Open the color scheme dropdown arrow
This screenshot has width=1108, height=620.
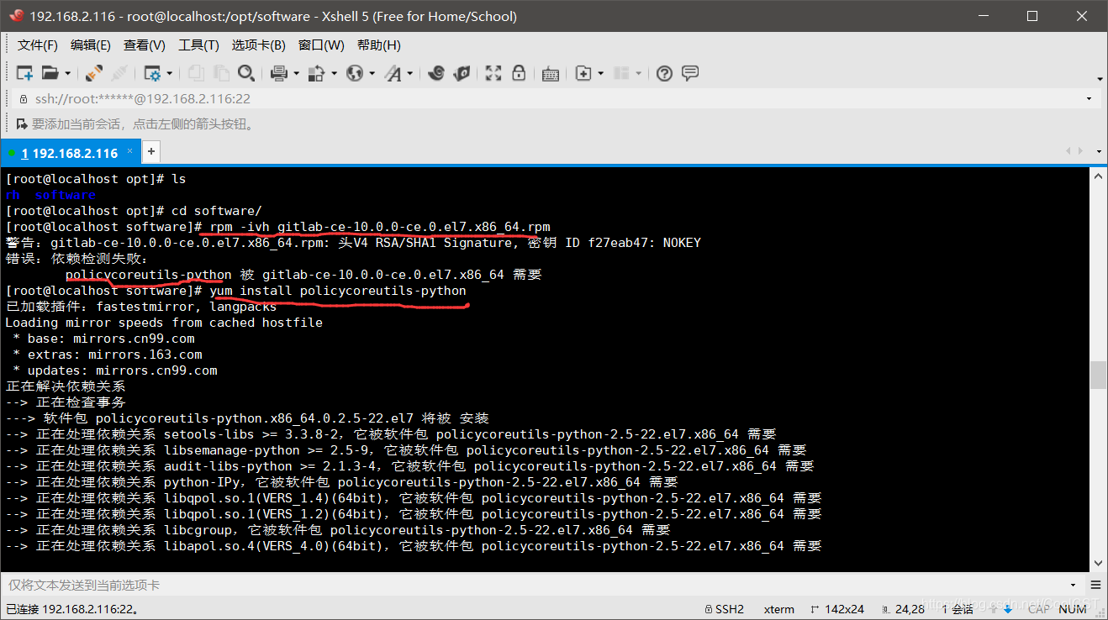click(x=334, y=74)
